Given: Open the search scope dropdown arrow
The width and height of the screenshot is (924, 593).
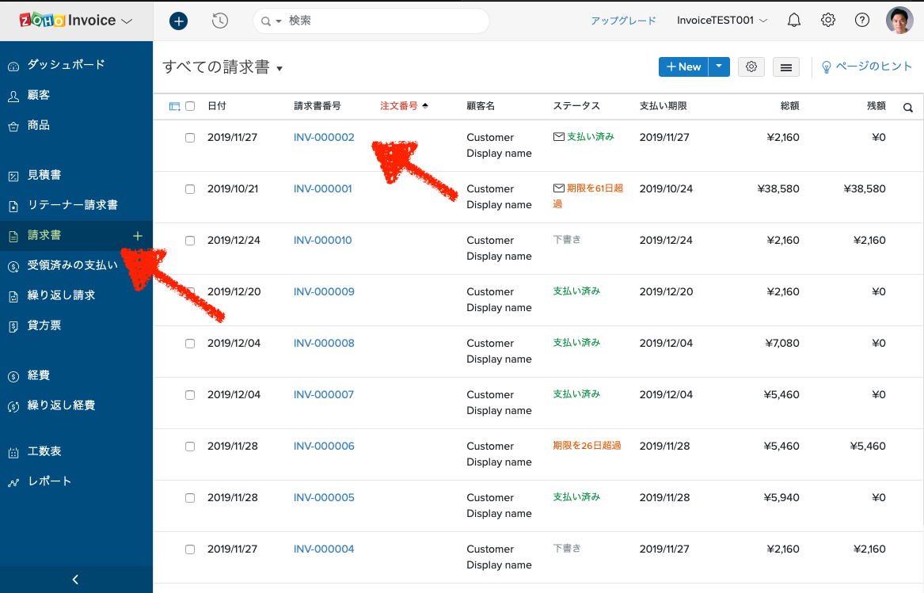Looking at the screenshot, I should [x=279, y=21].
